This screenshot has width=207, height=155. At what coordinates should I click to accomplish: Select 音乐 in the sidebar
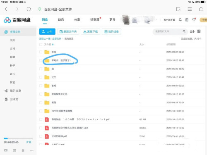pos(12,74)
